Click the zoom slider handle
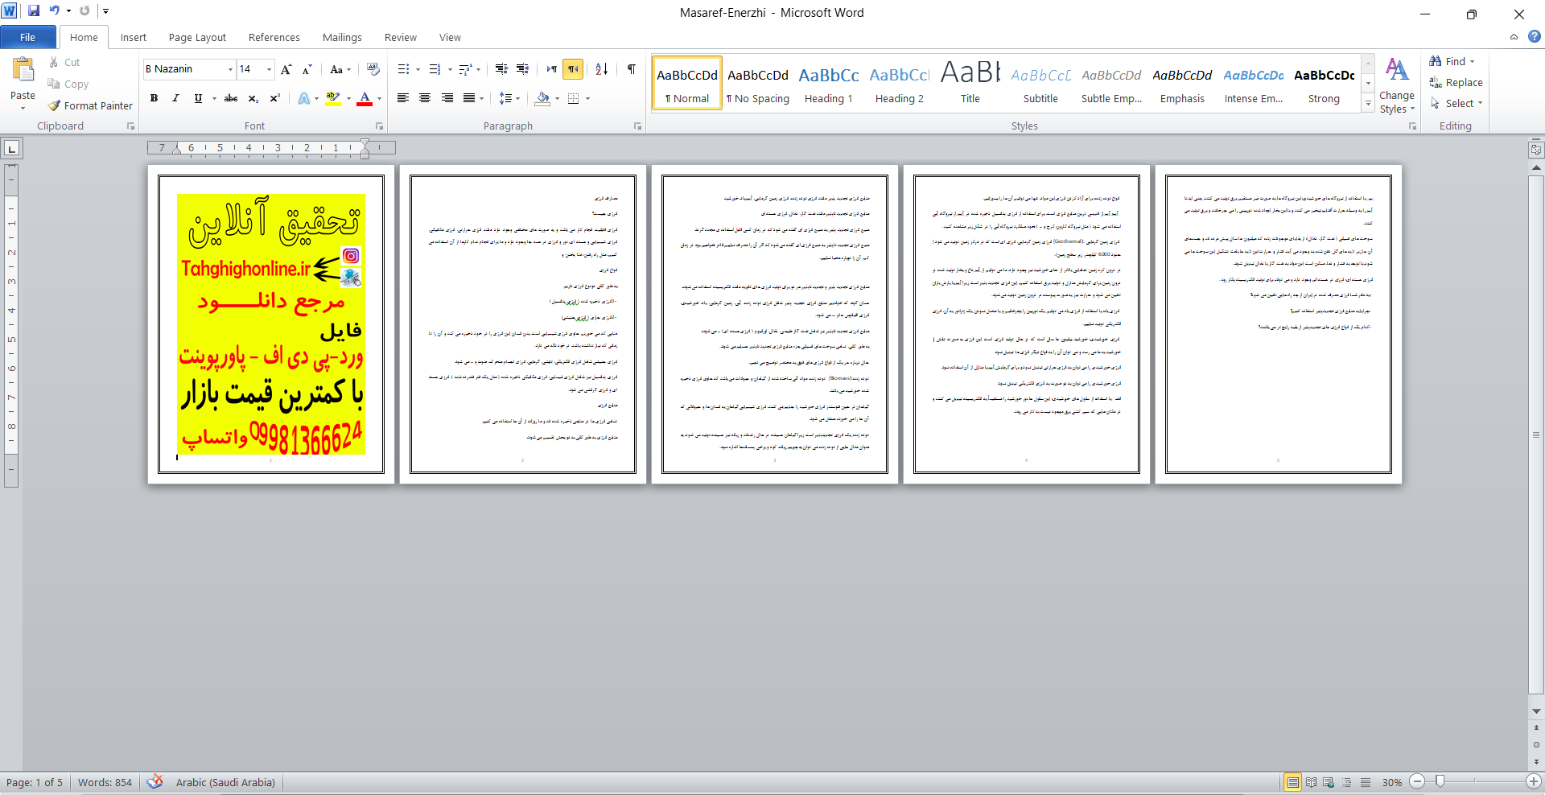This screenshot has height=795, width=1545. (x=1440, y=781)
